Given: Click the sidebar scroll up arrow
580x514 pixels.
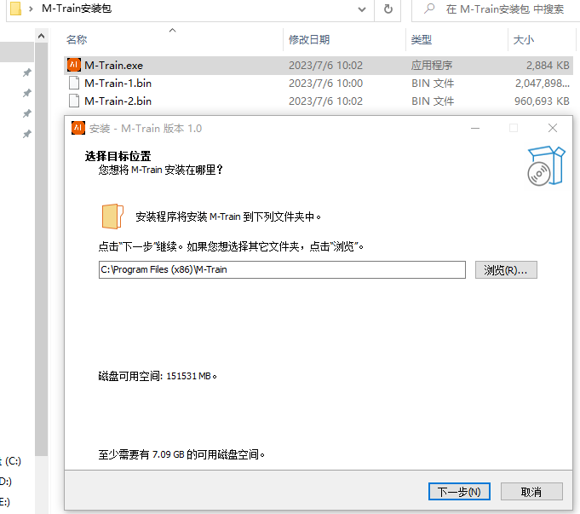Looking at the screenshot, I should [42, 36].
